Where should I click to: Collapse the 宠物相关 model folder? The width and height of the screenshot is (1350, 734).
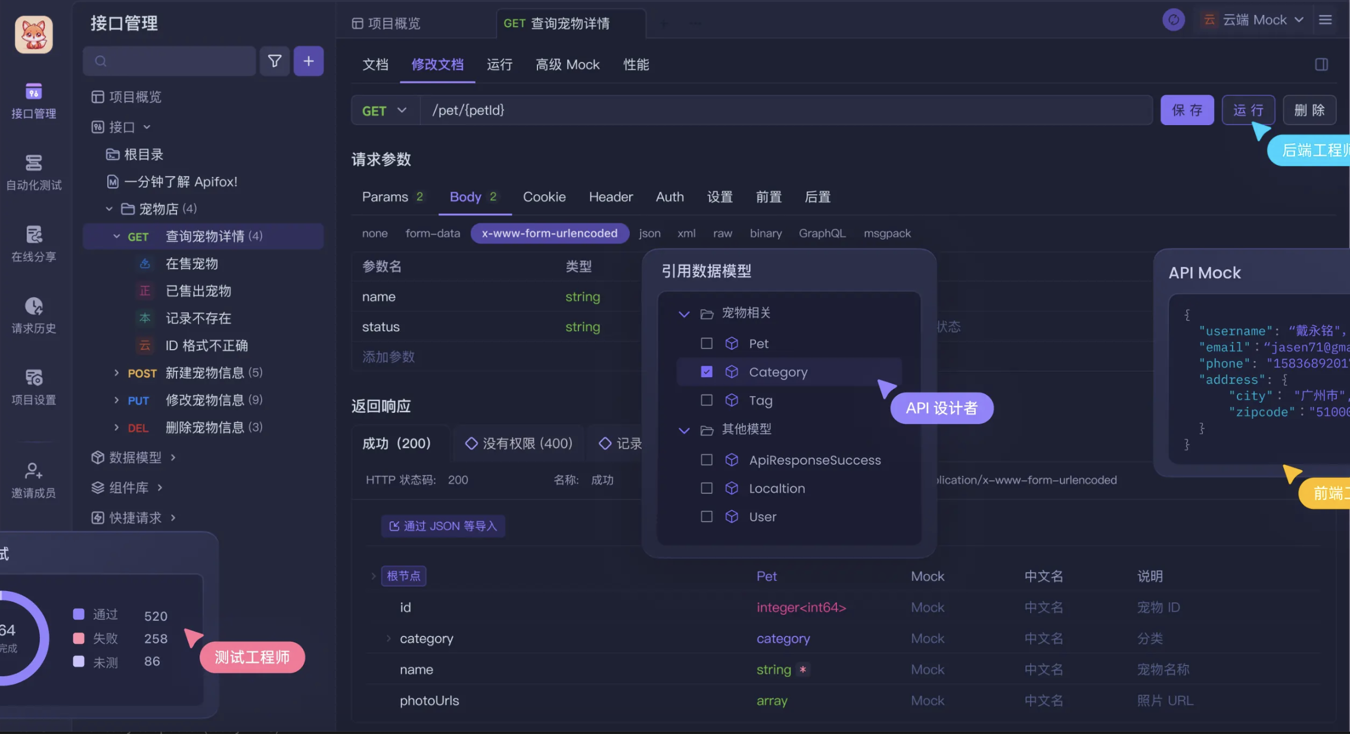[684, 313]
